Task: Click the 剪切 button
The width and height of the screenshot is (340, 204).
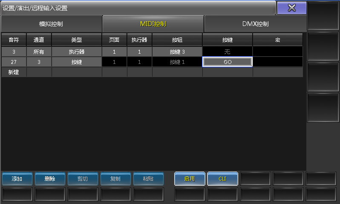Action: [x=83, y=179]
